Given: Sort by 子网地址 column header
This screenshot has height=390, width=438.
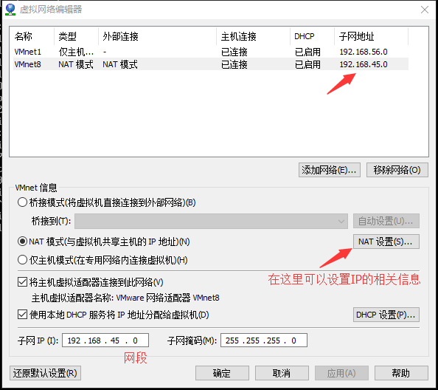Looking at the screenshot, I should 371,36.
